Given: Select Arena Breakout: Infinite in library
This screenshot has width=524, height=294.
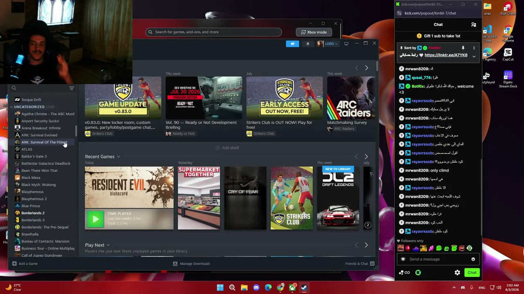Looking at the screenshot, I should pyautogui.click(x=41, y=128).
